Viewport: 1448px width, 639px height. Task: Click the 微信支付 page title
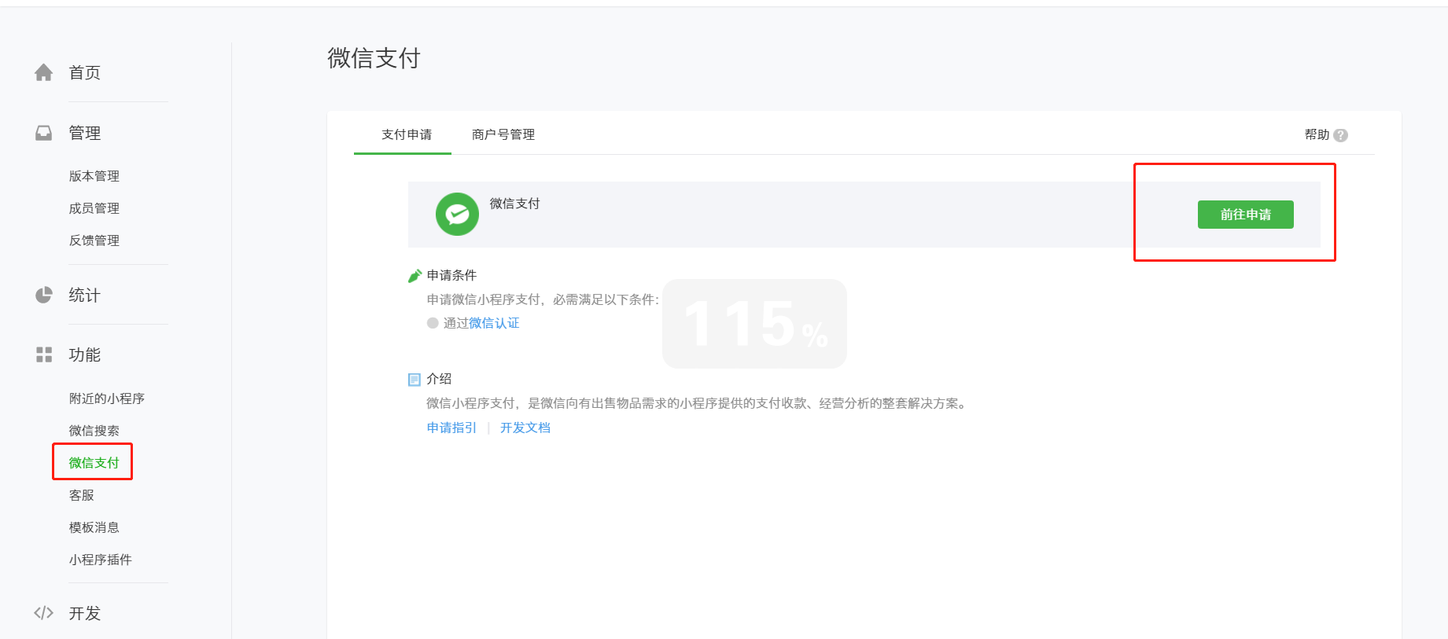(x=374, y=58)
